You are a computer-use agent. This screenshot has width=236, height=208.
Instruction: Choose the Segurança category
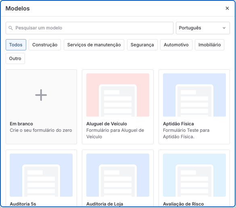coord(142,45)
